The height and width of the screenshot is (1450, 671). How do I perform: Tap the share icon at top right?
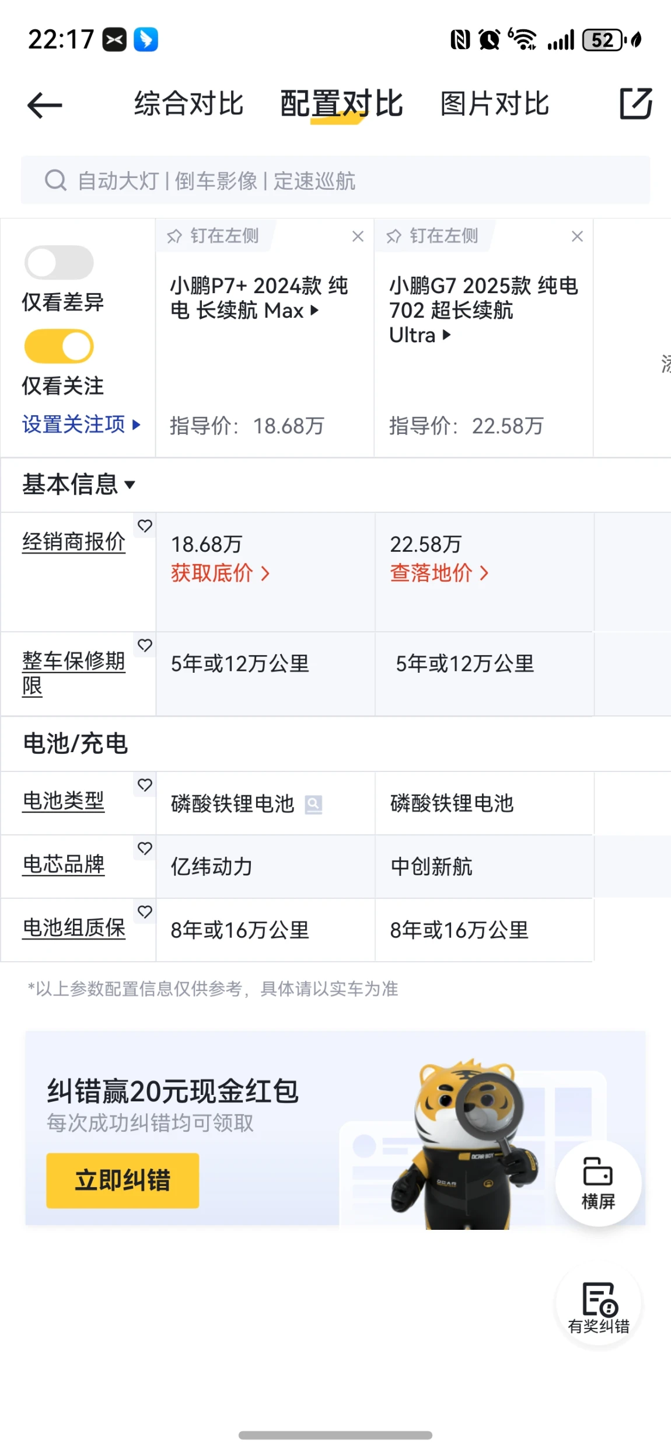click(x=635, y=104)
